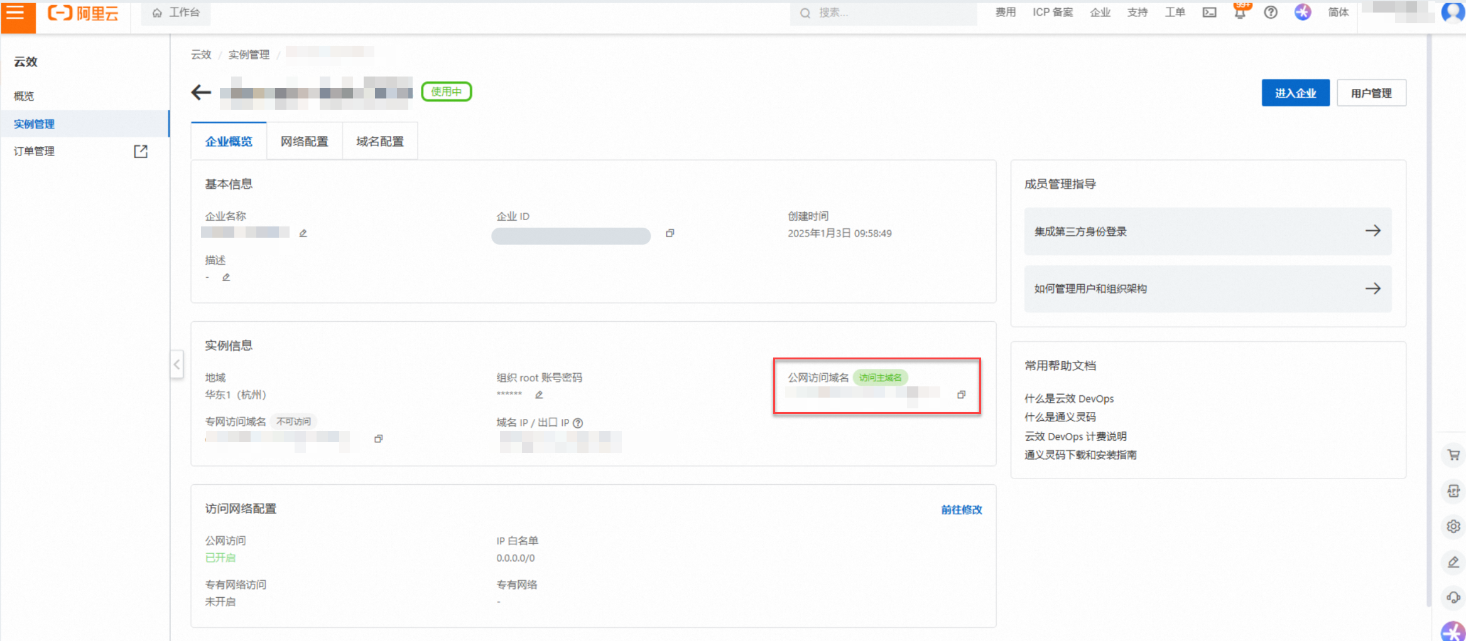Open the hamburger navigation menu
Screen dimensions: 1466x641
[x=16, y=13]
